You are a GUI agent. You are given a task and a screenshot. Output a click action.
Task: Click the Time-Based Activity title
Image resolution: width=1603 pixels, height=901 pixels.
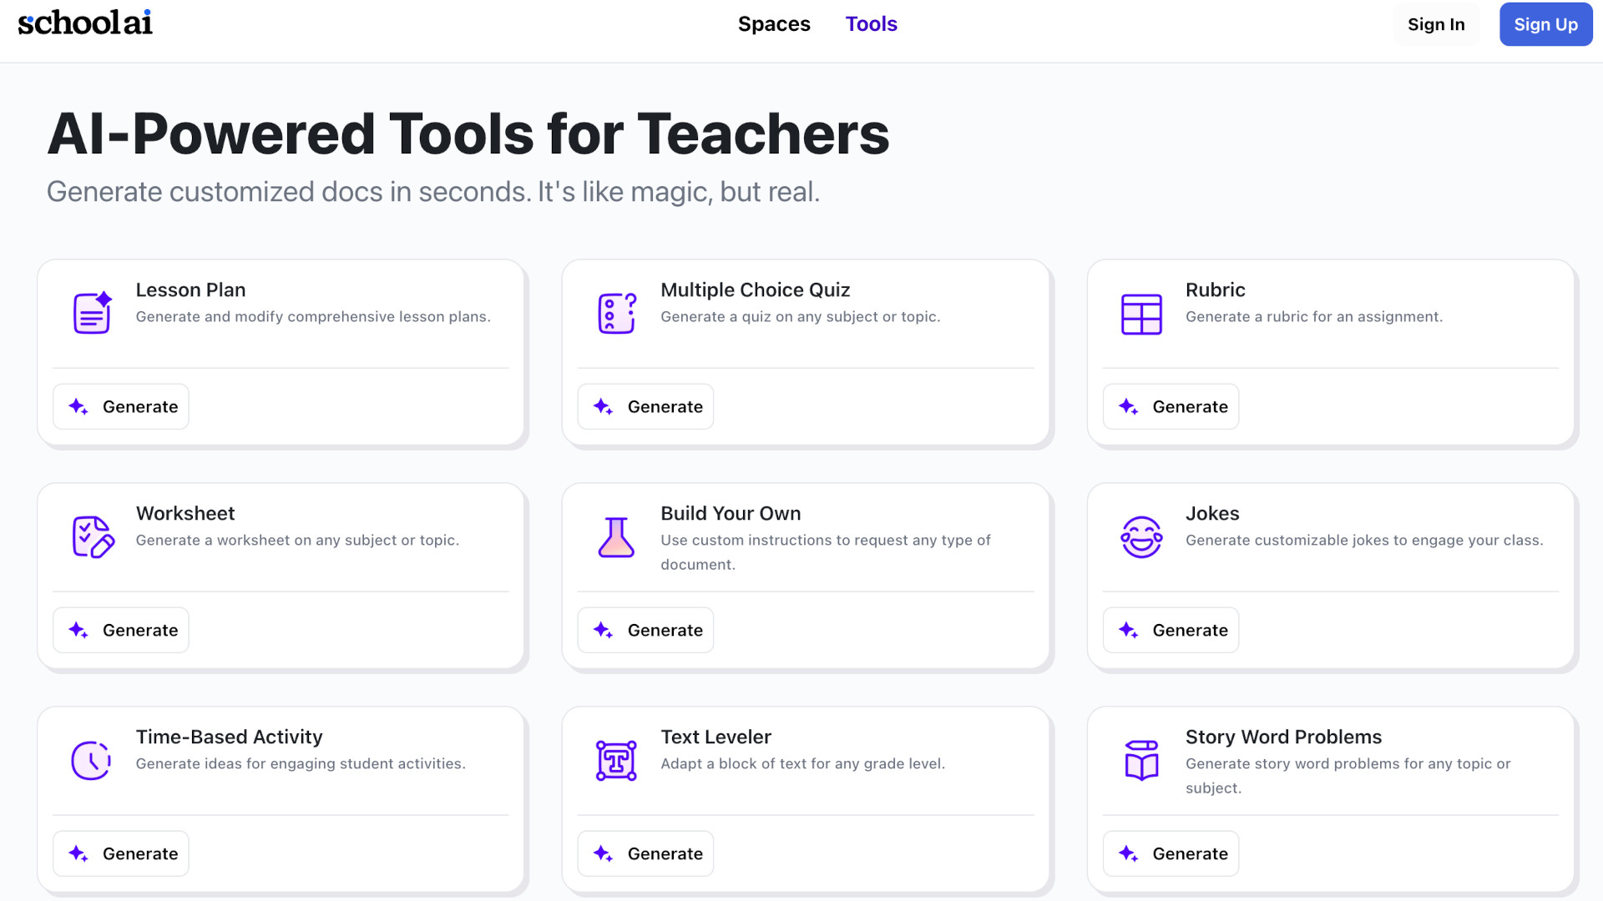pos(229,737)
